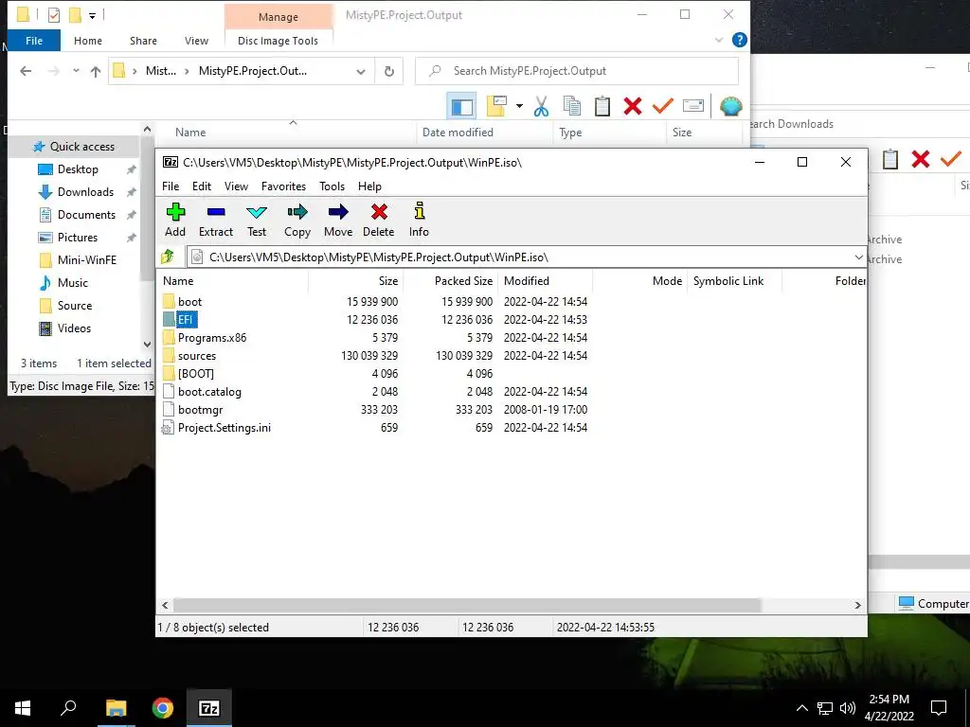
Task: Expand the Explorer ribbon chevron
Action: (719, 40)
